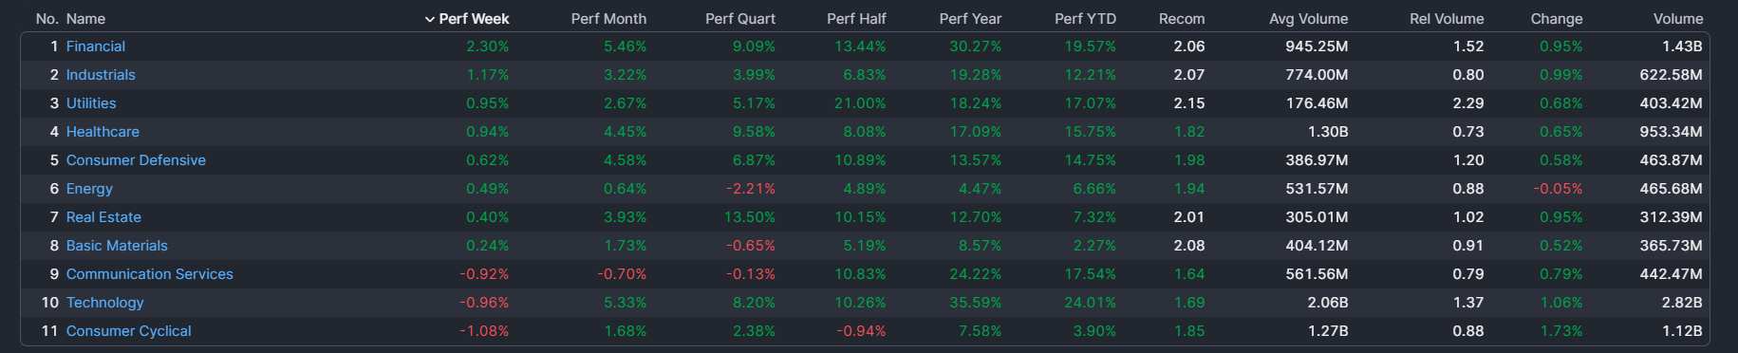Open the Real Estate sector link
The image size is (1738, 353).
103,217
